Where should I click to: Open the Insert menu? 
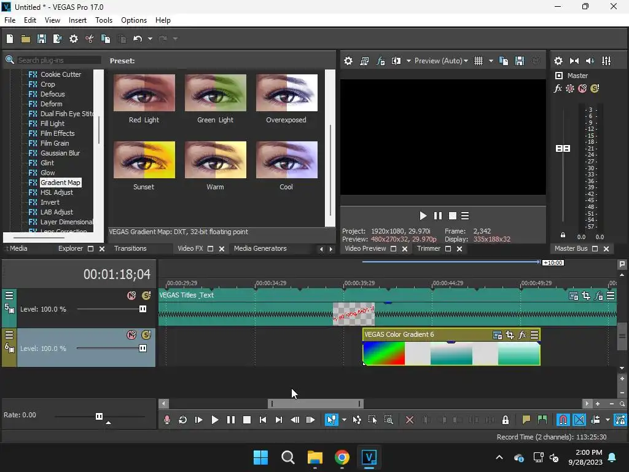[77, 20]
